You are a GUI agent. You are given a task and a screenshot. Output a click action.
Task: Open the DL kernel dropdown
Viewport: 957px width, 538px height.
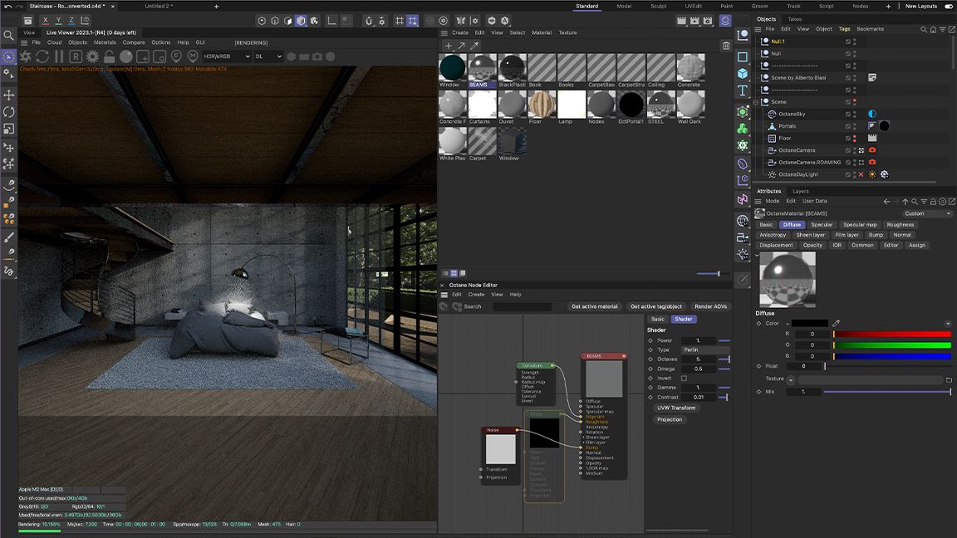click(x=267, y=56)
